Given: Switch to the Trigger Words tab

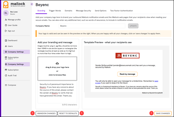Looking at the screenshot, I should [x=55, y=11].
